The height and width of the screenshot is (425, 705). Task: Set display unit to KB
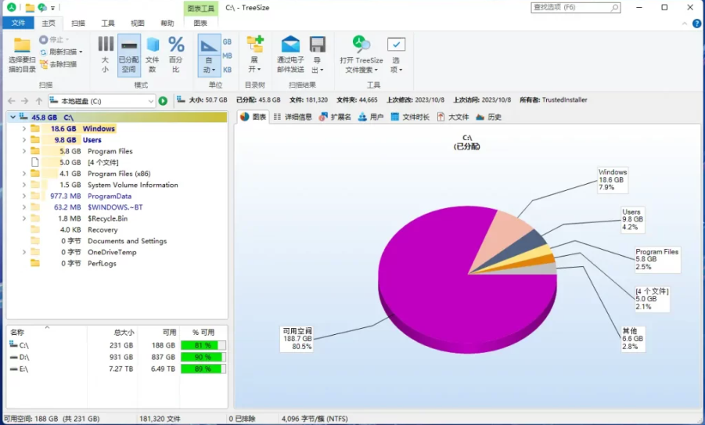[227, 70]
